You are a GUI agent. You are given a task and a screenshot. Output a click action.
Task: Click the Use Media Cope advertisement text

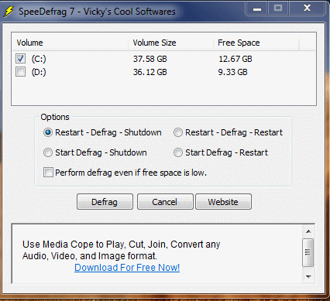click(x=121, y=250)
